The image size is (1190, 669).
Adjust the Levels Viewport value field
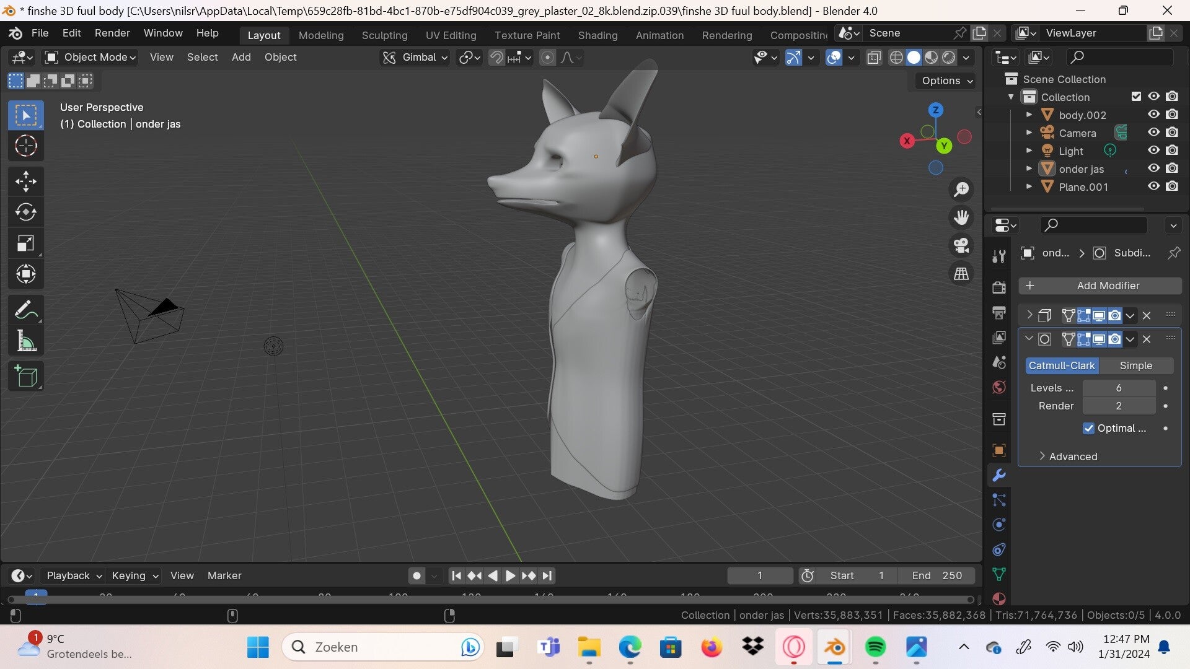click(1118, 388)
